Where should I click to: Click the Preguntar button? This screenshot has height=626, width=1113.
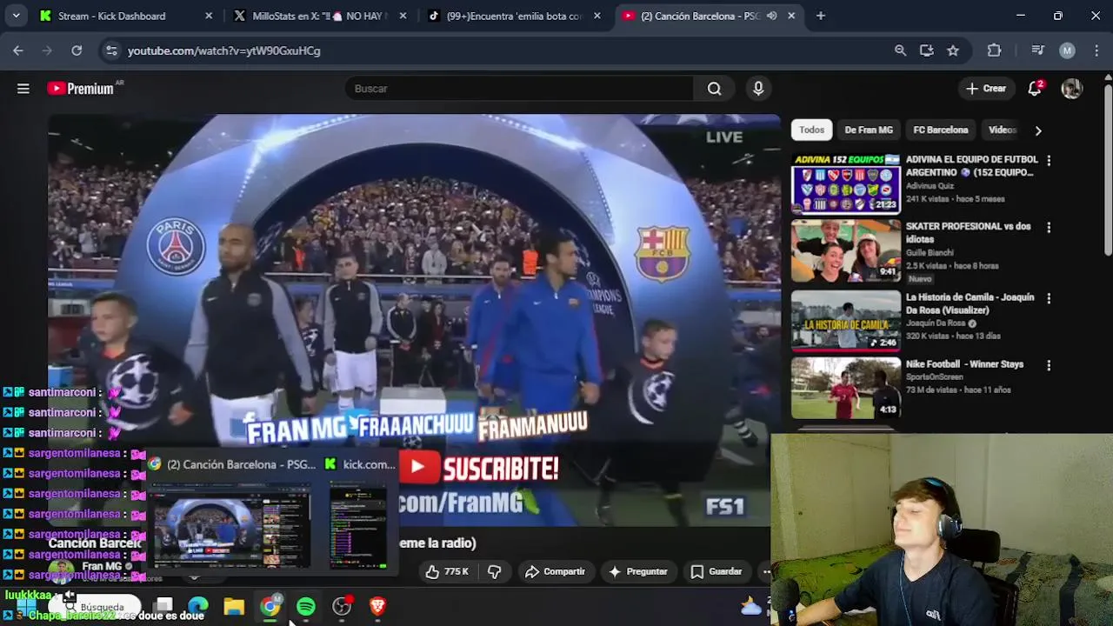click(638, 571)
